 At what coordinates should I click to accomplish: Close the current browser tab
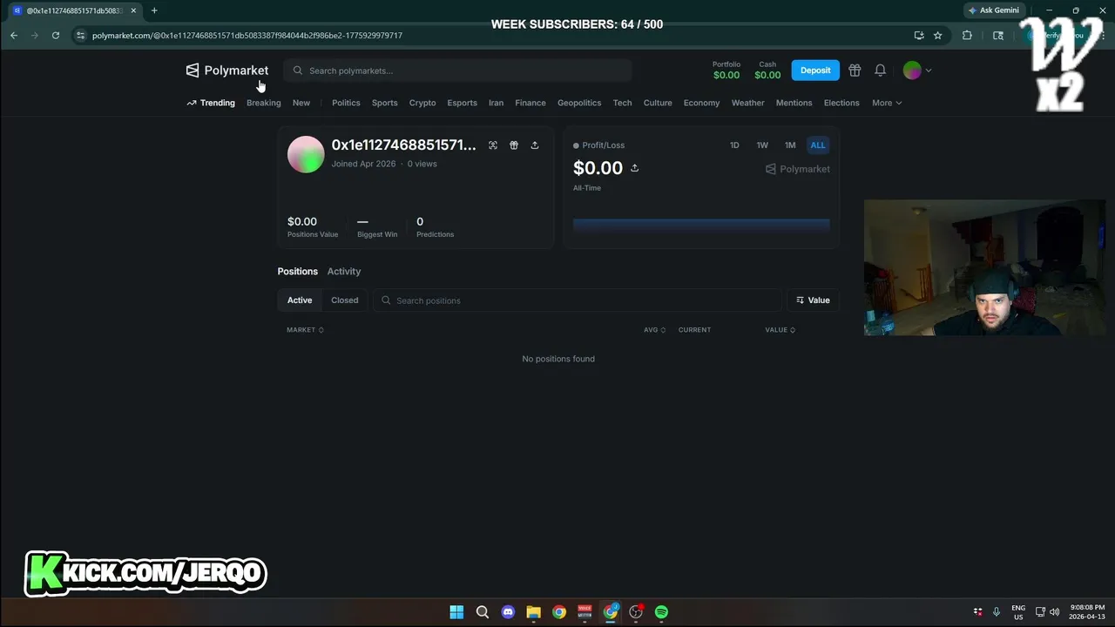[133, 10]
